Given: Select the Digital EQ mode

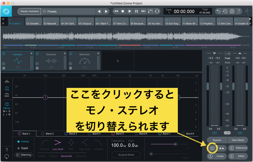Looking at the screenshot, I should [23, 148].
